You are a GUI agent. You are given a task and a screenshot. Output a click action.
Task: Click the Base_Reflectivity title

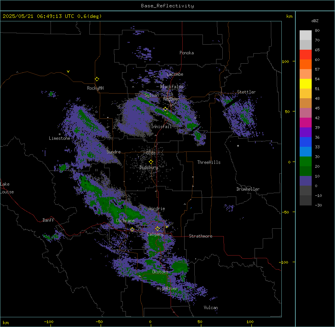point(167,6)
